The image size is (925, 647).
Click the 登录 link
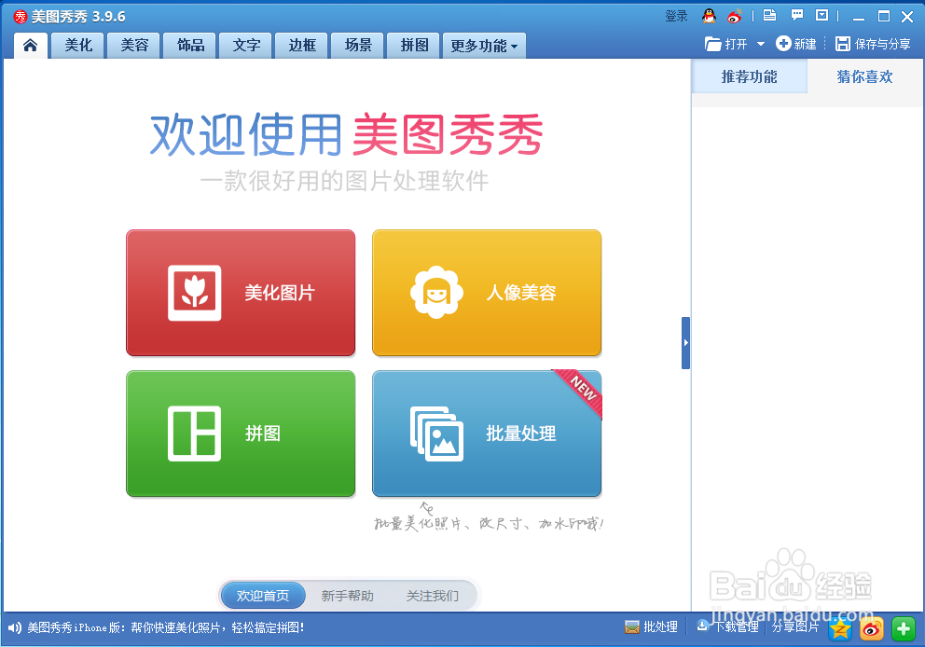(676, 17)
